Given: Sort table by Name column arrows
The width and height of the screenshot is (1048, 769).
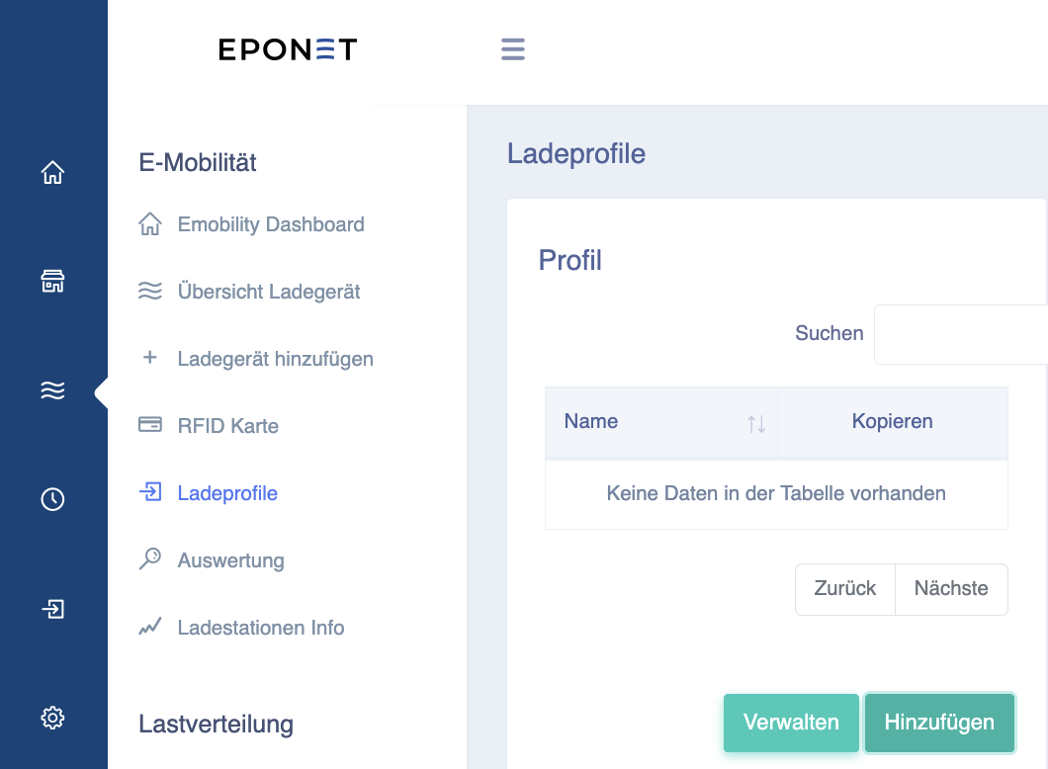Looking at the screenshot, I should coord(756,424).
